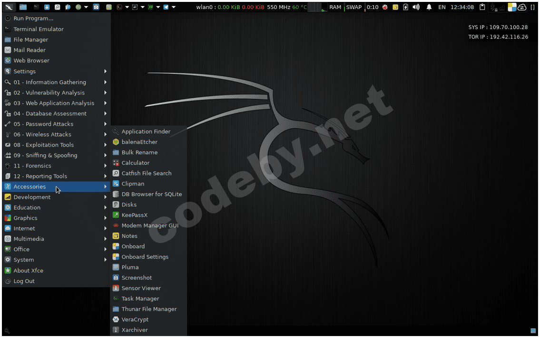Click Log Out in the applications menu

(24, 281)
